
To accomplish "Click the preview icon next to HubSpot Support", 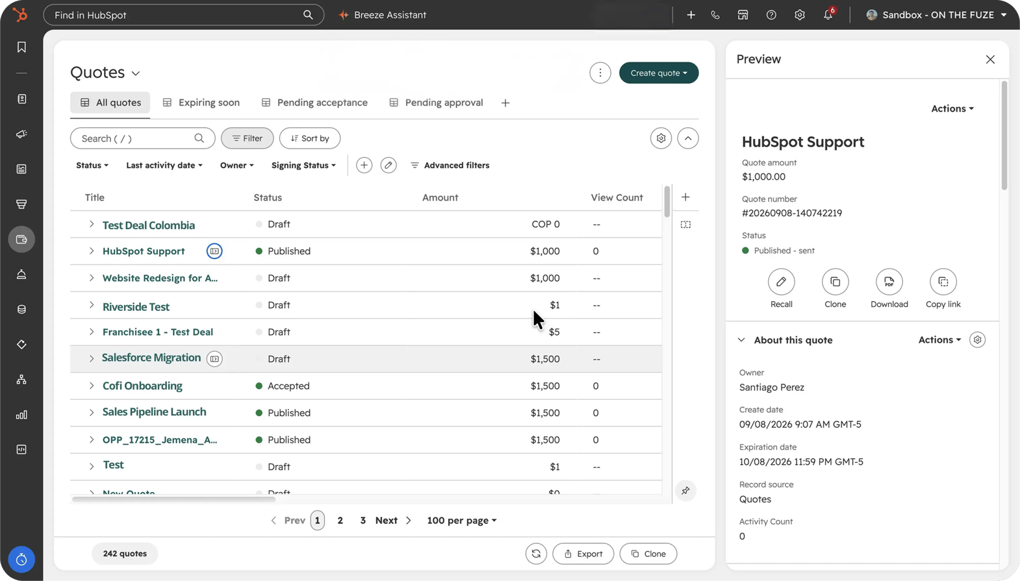I will tap(214, 251).
